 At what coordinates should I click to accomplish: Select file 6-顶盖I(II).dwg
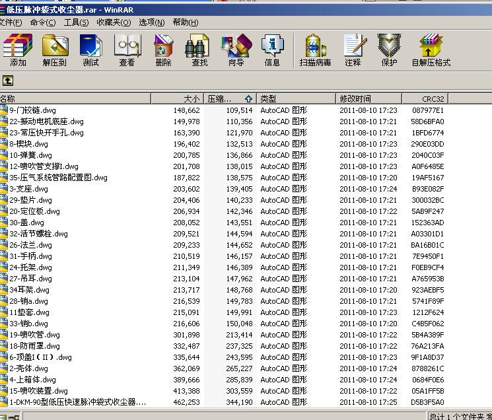coord(40,357)
